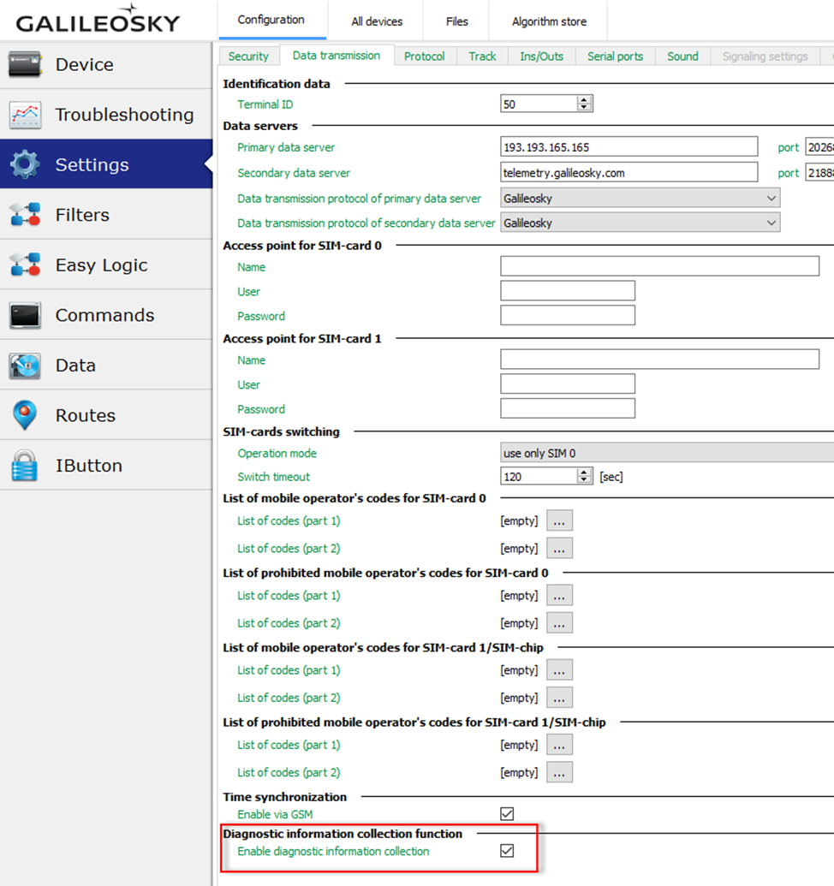Click the primary data server port field
Viewport: 834px width, 886px height.
click(x=820, y=147)
